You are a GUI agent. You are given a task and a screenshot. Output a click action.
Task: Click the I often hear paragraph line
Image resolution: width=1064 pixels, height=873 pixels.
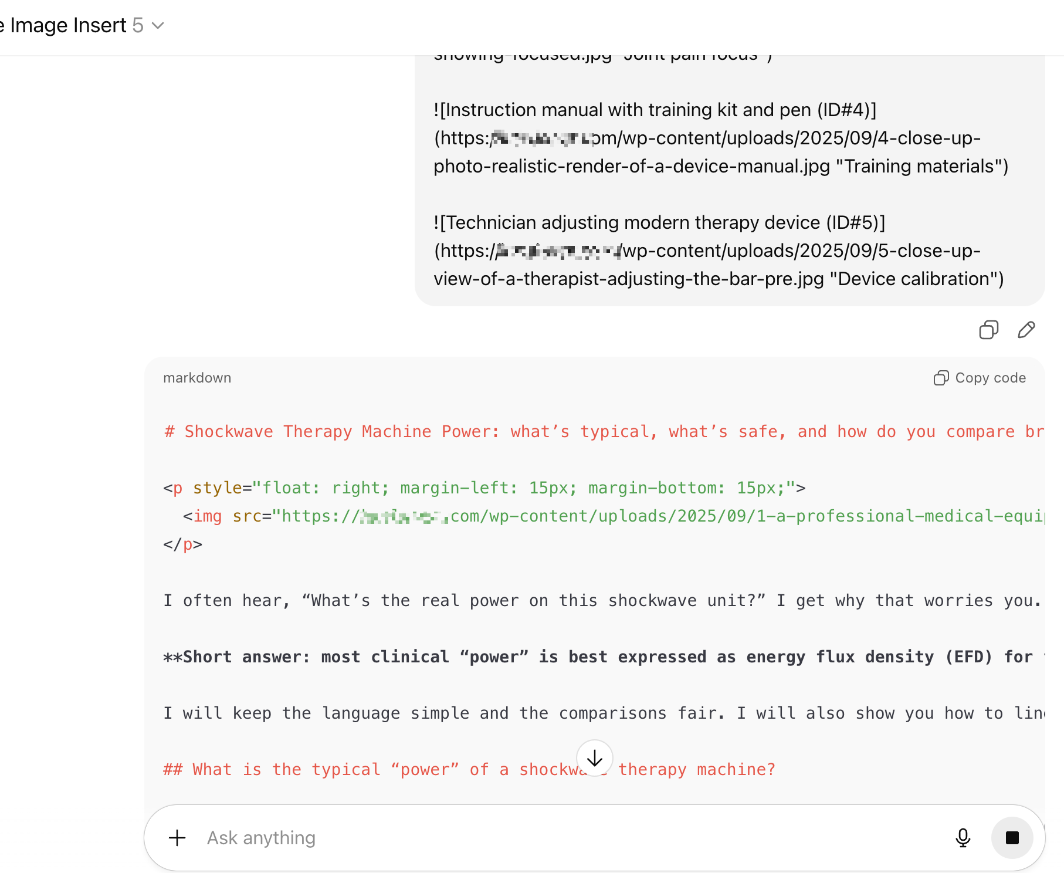click(x=604, y=601)
